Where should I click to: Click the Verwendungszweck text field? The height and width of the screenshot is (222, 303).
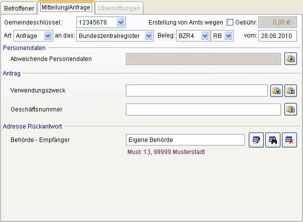pyautogui.click(x=197, y=90)
